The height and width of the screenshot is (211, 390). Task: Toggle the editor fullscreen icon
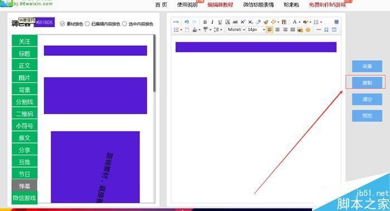point(337,22)
